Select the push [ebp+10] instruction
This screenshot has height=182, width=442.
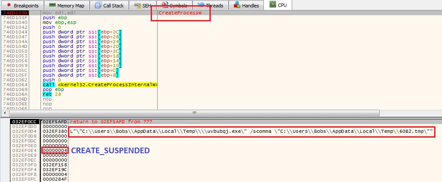pyautogui.click(x=82, y=66)
